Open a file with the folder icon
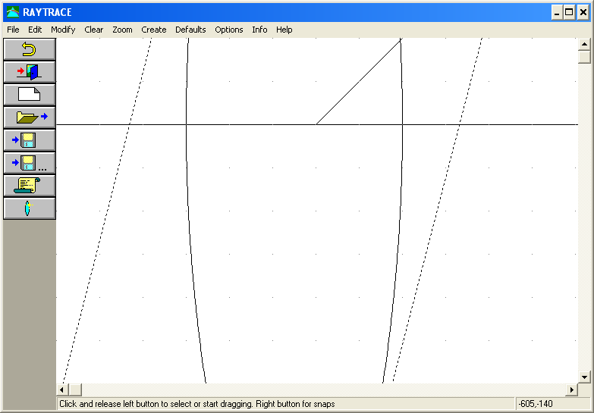The image size is (594, 413). click(x=29, y=117)
